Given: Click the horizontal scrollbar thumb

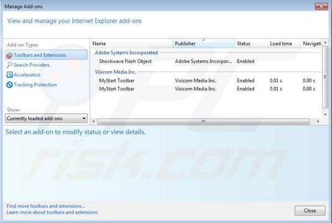Looking at the screenshot, I should pos(203,121).
